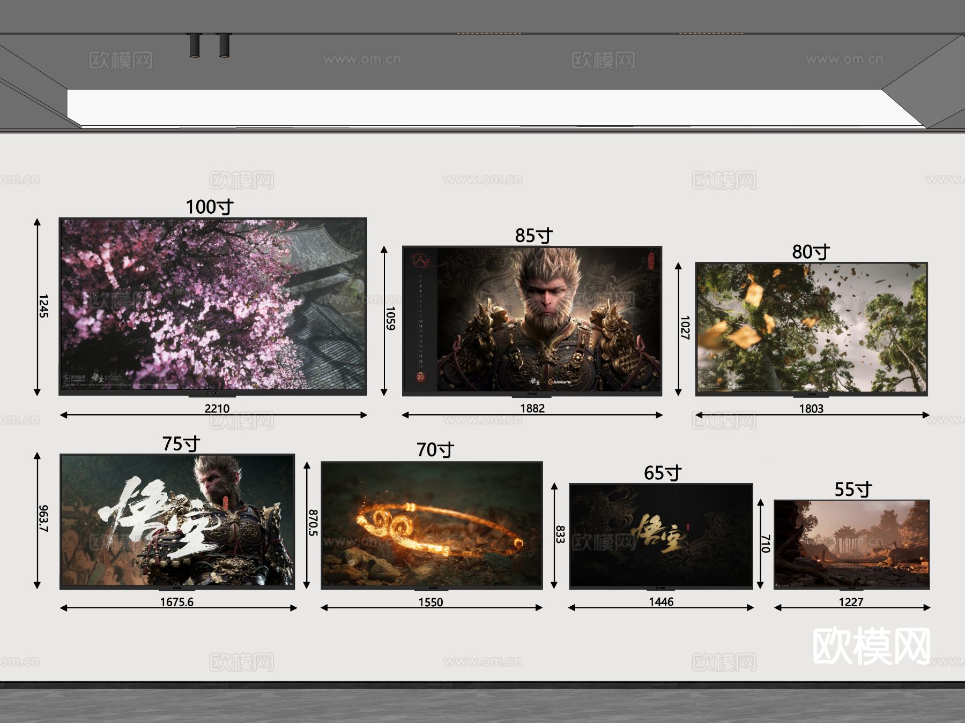Select the 70寸 TV showing the golden headband

pos(432,525)
